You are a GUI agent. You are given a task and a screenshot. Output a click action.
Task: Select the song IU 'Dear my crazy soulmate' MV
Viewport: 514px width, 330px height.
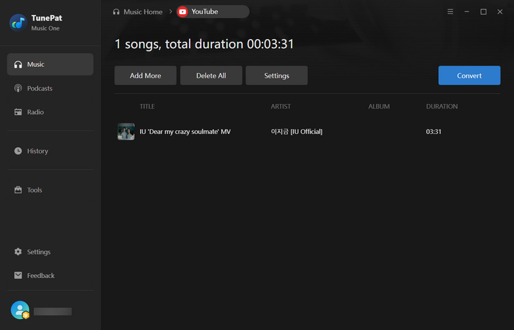coord(185,132)
